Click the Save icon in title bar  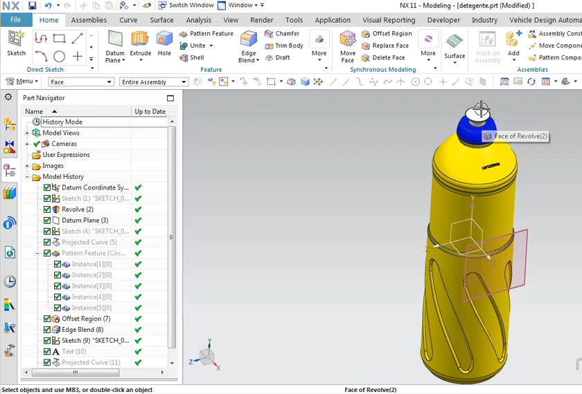(x=32, y=6)
